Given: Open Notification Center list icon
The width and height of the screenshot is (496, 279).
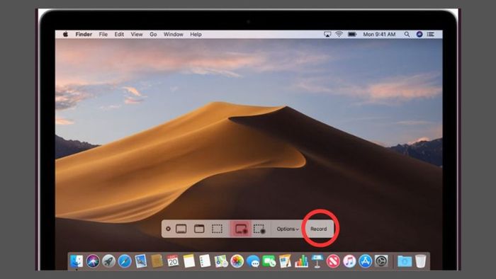Looking at the screenshot, I should pyautogui.click(x=431, y=34).
